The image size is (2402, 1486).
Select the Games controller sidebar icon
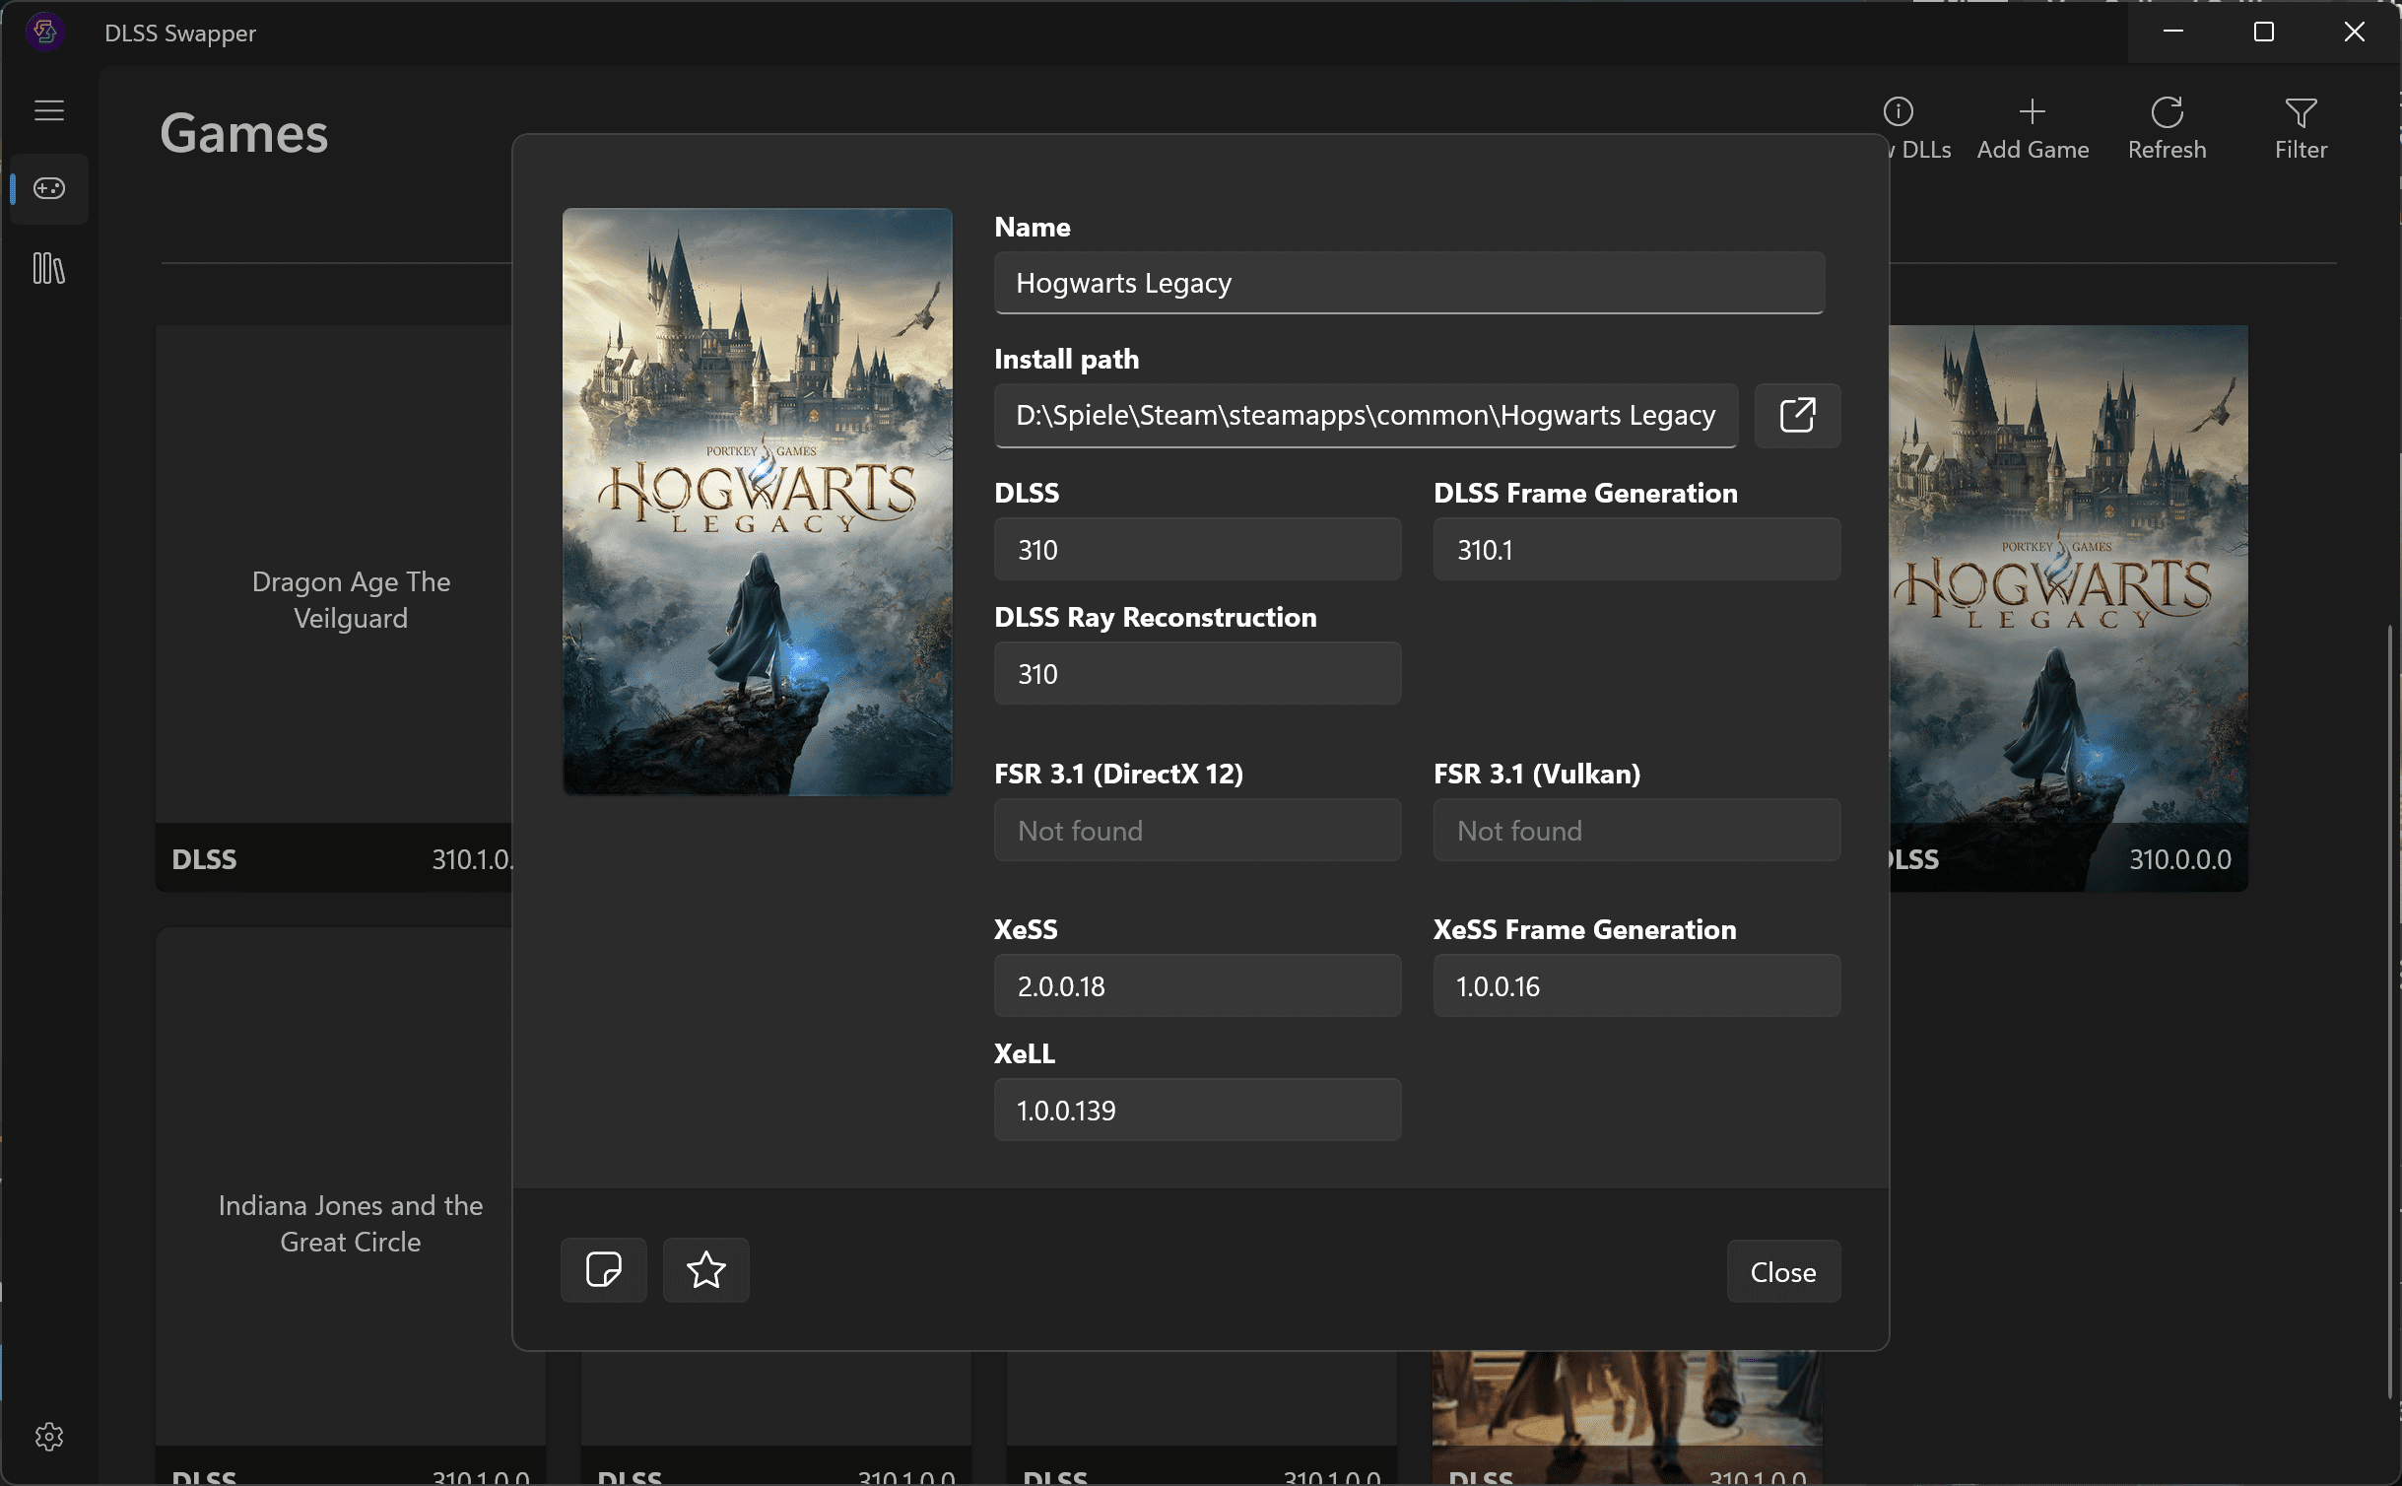pyautogui.click(x=49, y=188)
